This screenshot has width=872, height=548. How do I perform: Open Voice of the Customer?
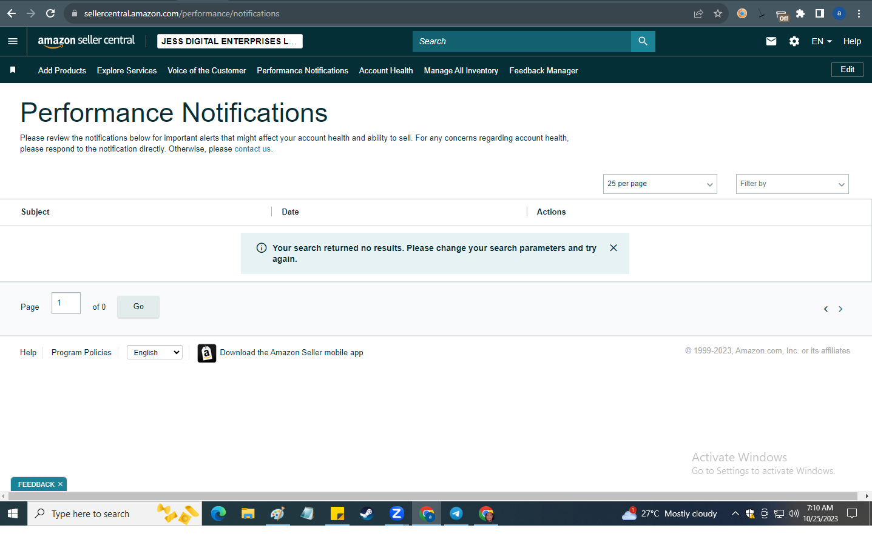[x=207, y=70]
